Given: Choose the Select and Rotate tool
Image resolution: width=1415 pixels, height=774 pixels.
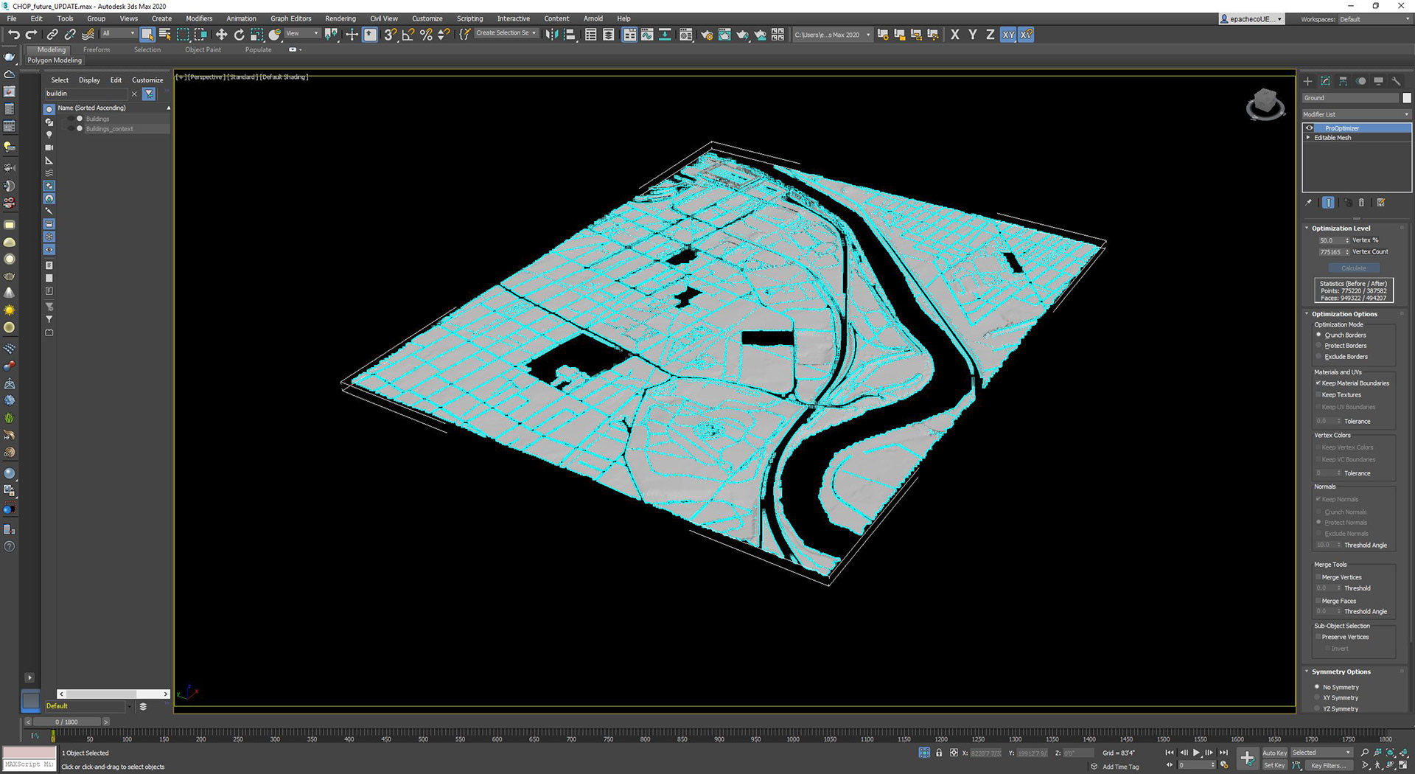Looking at the screenshot, I should 239,35.
